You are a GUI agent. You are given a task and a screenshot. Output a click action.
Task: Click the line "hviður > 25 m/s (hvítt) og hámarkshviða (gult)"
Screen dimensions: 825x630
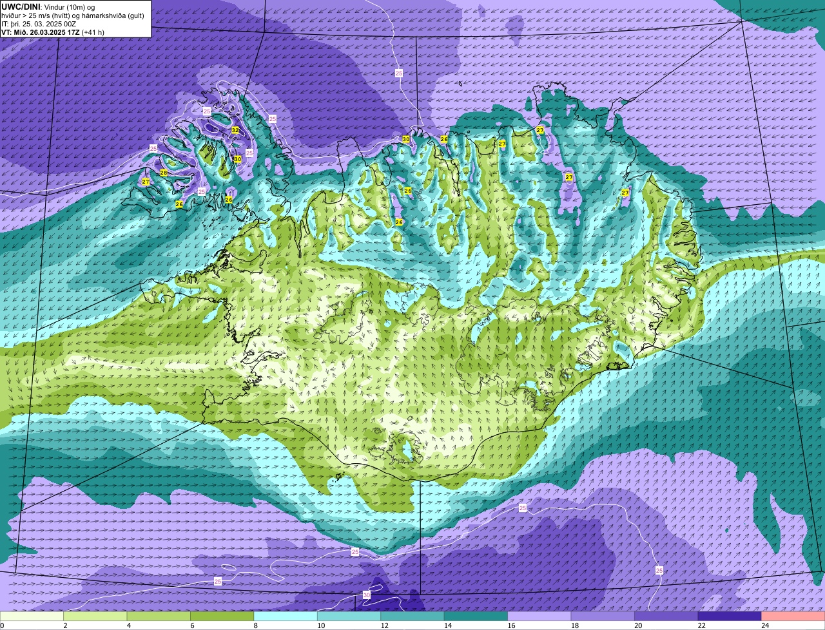(73, 15)
